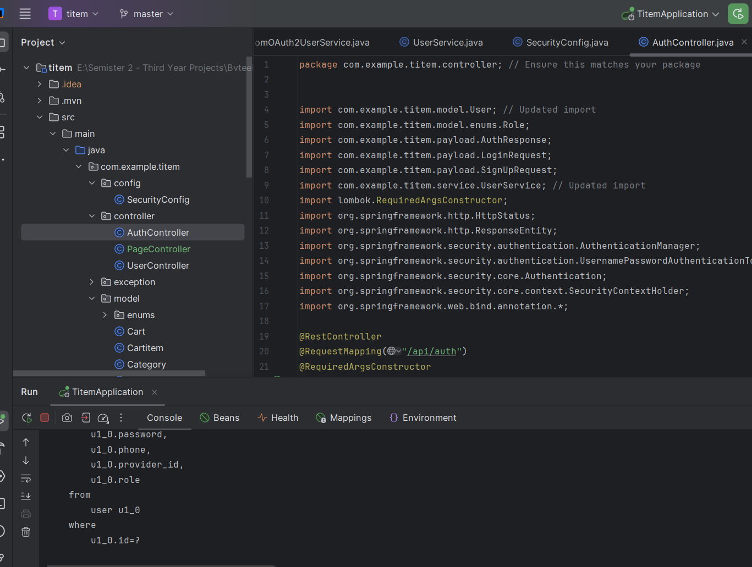Toggle scroll to end in console
The height and width of the screenshot is (567, 752).
(26, 496)
